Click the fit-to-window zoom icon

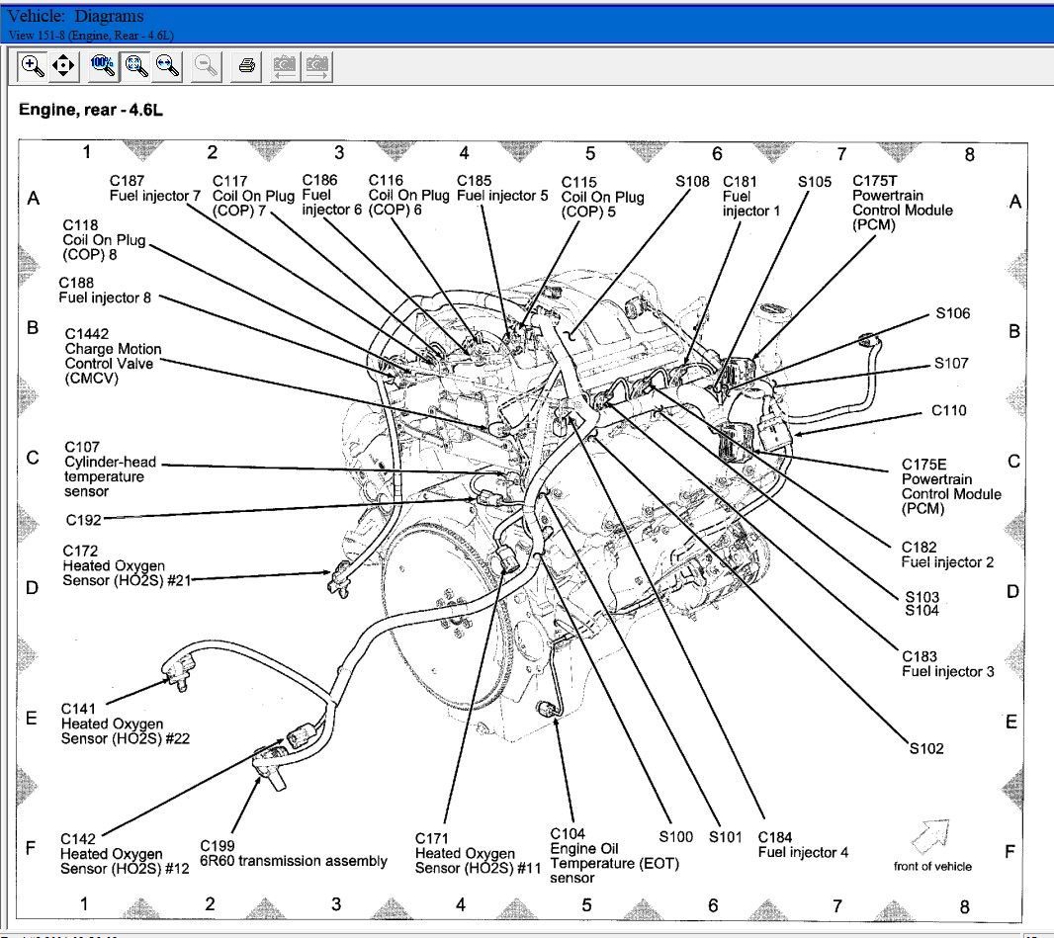(x=136, y=66)
